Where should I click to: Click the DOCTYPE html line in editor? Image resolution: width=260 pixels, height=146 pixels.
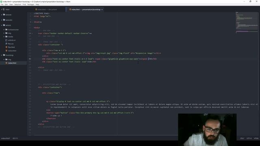[x=41, y=13]
